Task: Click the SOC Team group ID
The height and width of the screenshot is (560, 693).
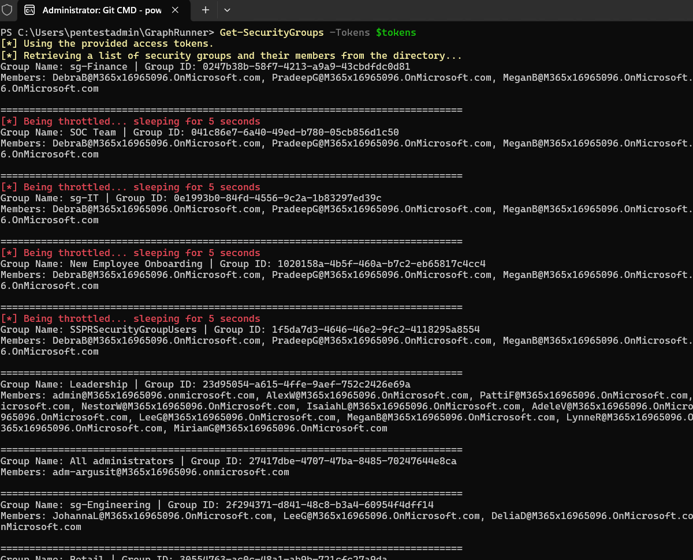Action: tap(295, 132)
